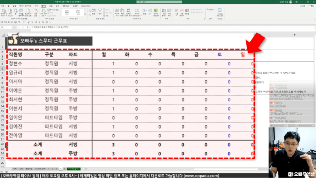
Task: Click row header 22
Action: pos(2,144)
